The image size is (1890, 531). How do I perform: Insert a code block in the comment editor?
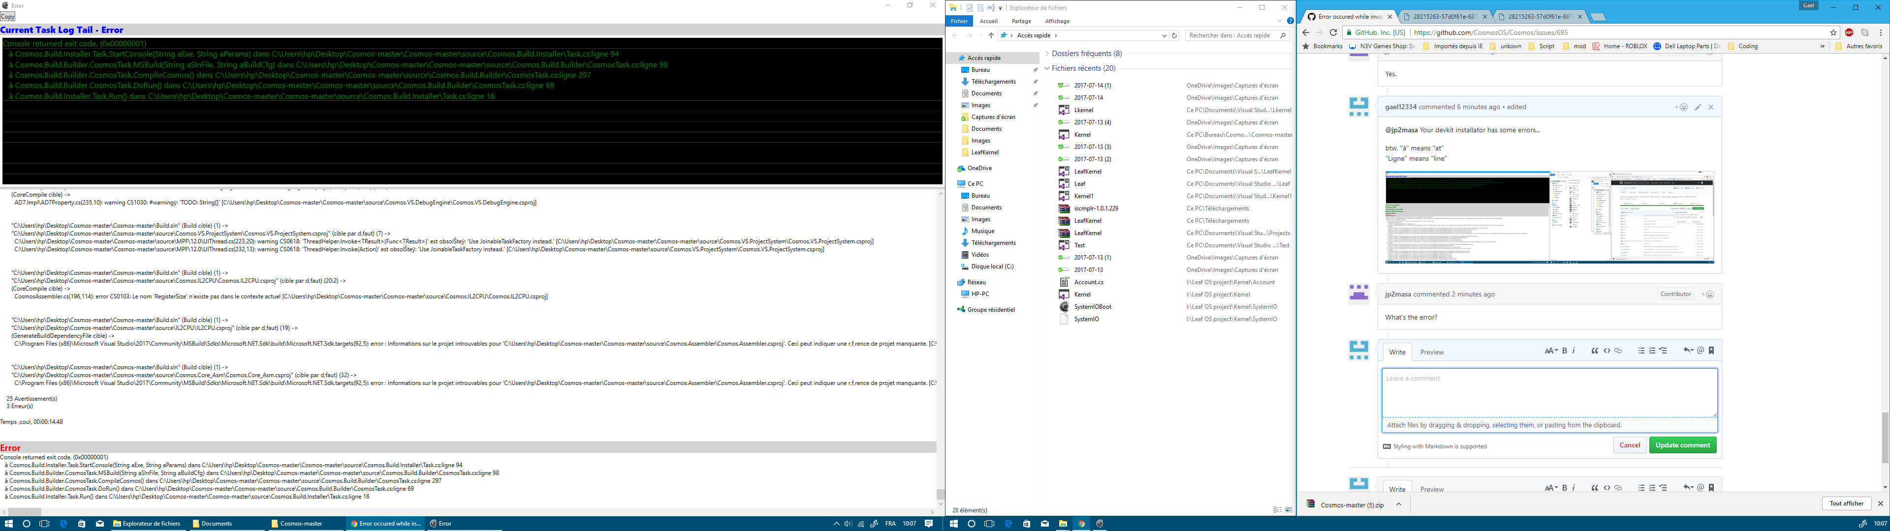click(x=1607, y=351)
